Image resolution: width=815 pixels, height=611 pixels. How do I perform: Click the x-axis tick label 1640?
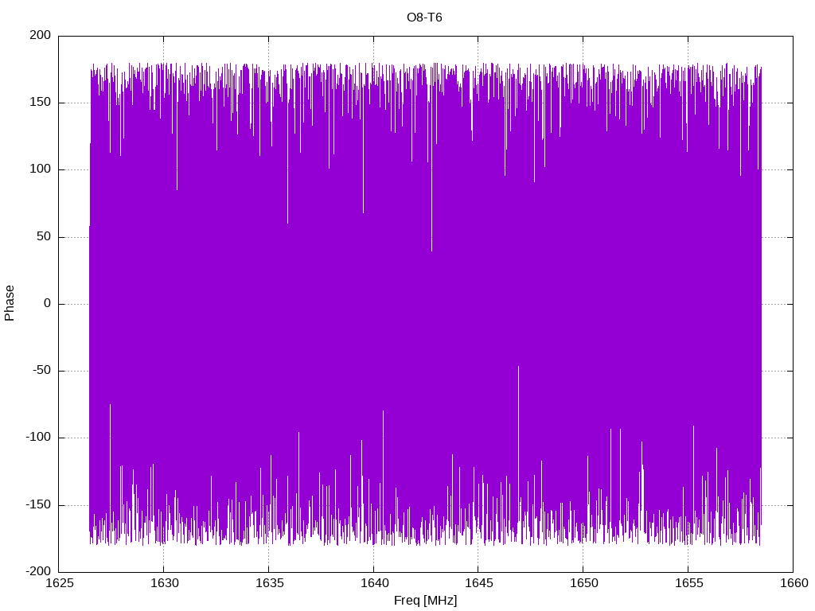pos(374,583)
